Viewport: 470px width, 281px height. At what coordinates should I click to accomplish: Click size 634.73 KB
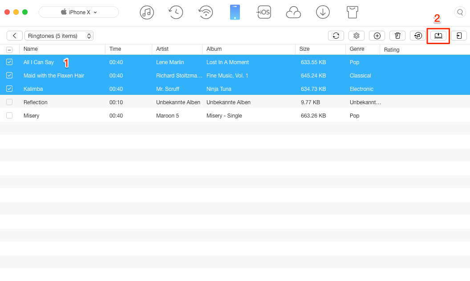pos(313,89)
